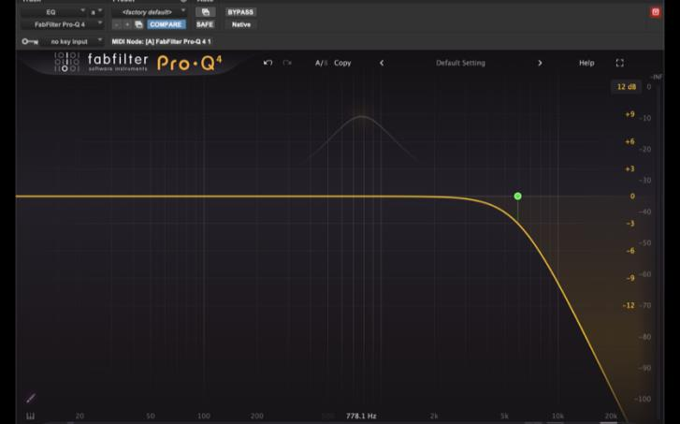Screen dimensions: 680x424
Task: Go to previous preset arrow
Action: coord(382,63)
